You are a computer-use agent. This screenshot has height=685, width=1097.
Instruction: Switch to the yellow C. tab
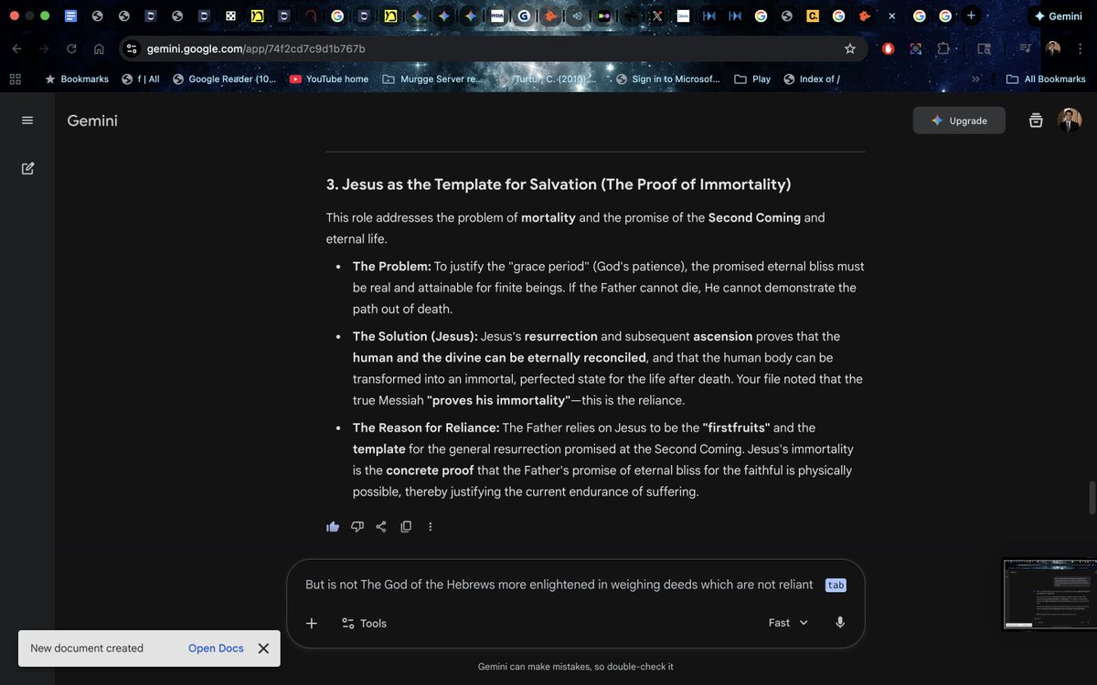(x=813, y=16)
